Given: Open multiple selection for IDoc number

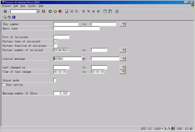Looking at the screenshot, I should [x=123, y=24].
